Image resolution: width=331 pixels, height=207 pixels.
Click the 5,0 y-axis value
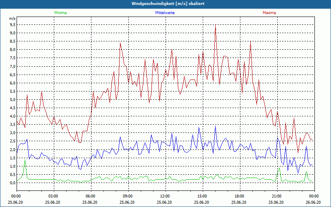pos(13,100)
